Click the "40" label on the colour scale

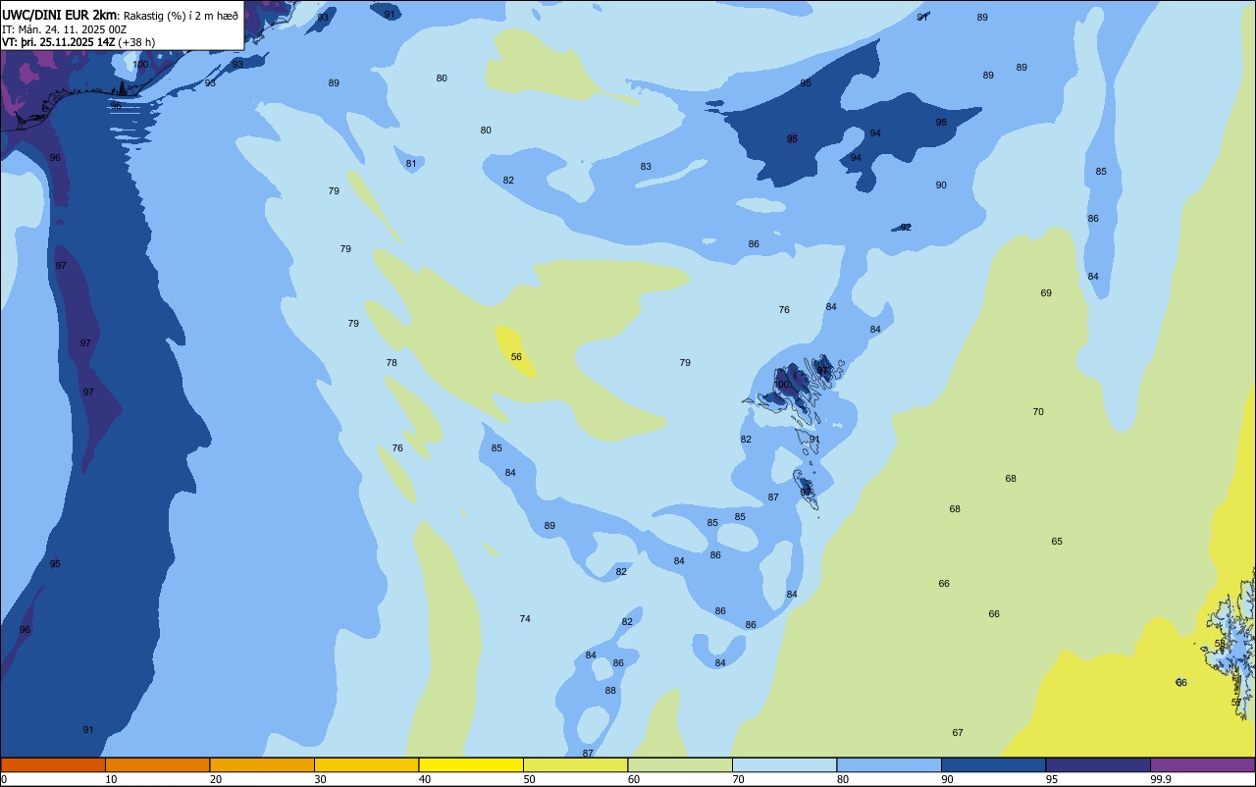pyautogui.click(x=425, y=779)
